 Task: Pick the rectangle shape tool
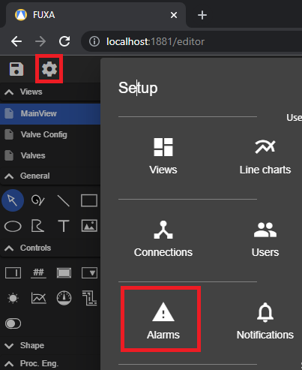[x=89, y=200]
